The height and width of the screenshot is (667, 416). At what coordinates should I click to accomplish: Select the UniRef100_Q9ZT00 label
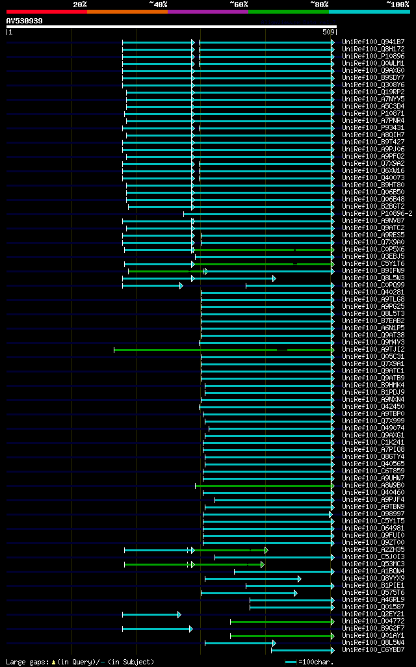374,543
